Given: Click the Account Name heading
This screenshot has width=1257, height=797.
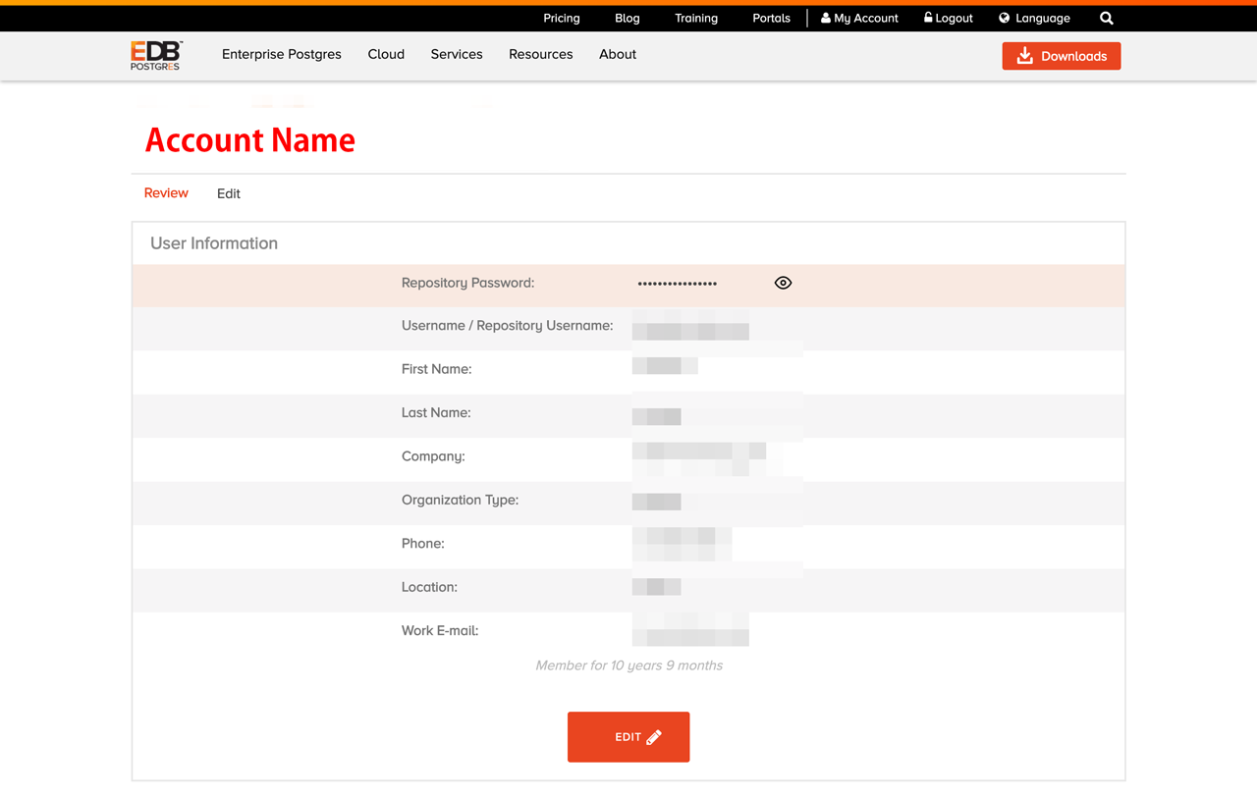Looking at the screenshot, I should coord(250,140).
